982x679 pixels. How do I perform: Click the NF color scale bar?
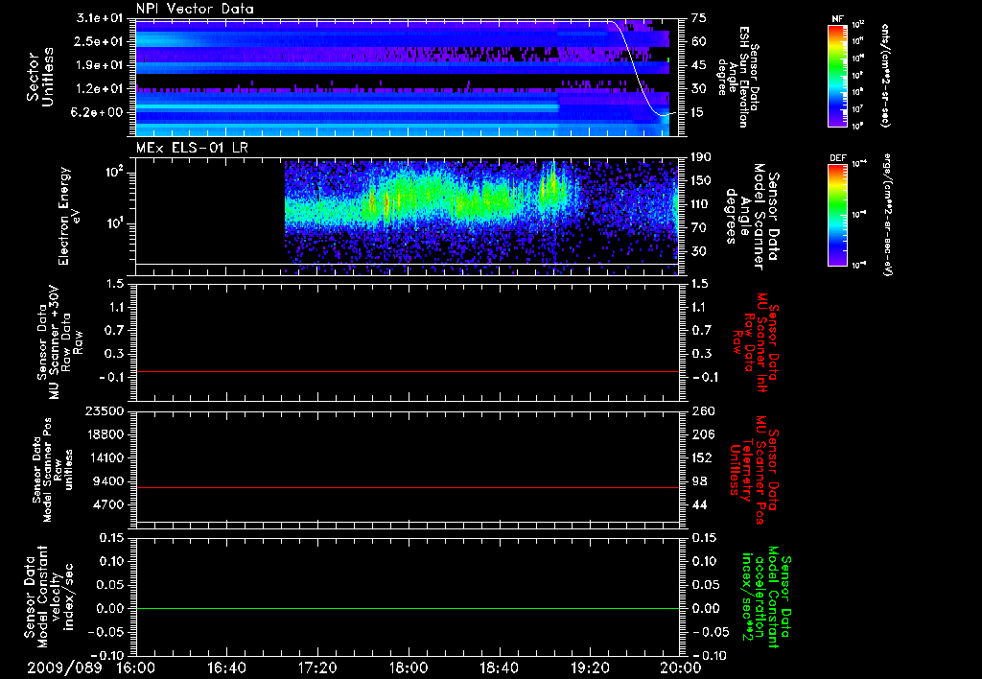click(x=837, y=76)
